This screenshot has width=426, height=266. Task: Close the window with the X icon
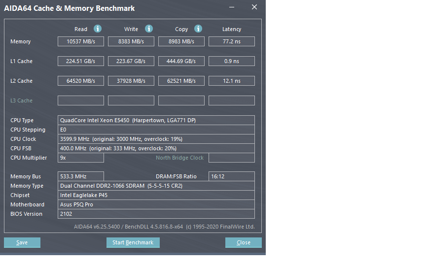click(x=254, y=7)
